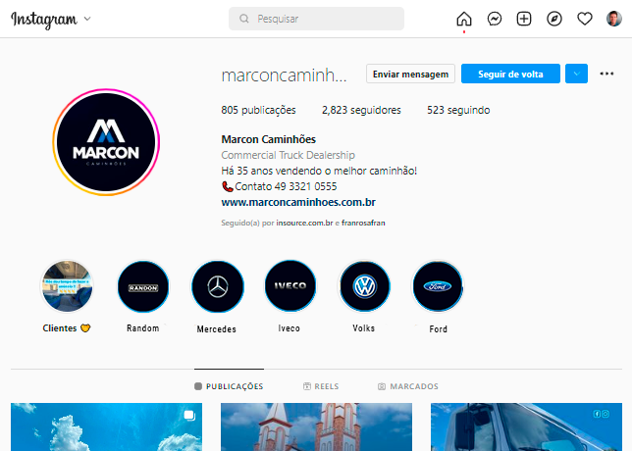Click the marconcaminh... username heading
This screenshot has height=451, width=632.
pos(285,75)
